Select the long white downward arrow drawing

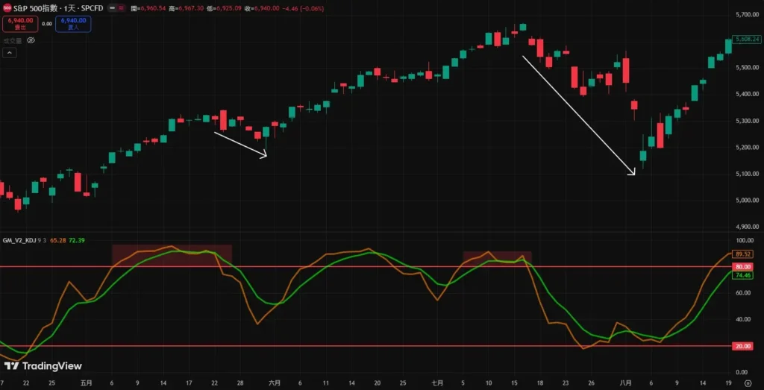578,116
